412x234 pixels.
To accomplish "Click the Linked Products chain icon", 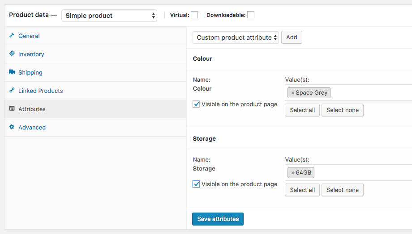I will (12, 91).
